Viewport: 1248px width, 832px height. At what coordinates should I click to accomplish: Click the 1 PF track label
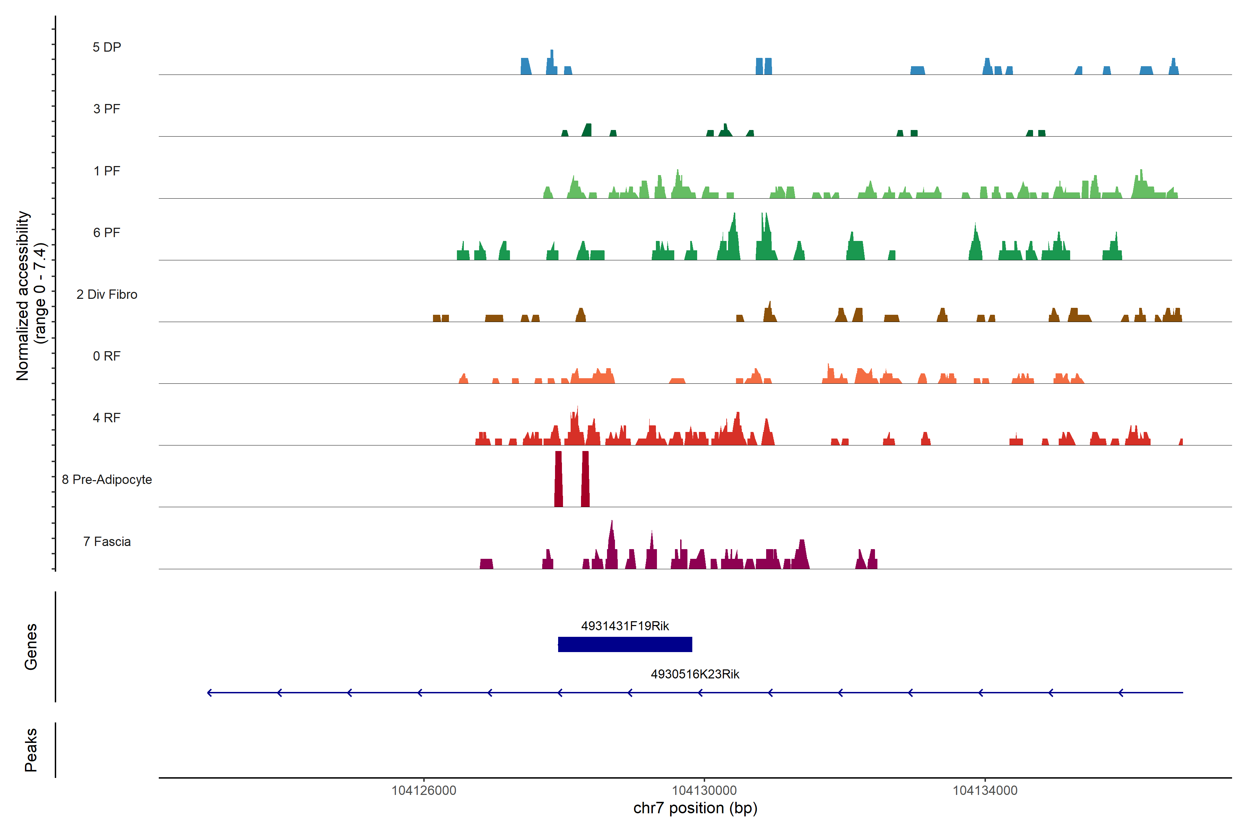coord(107,171)
